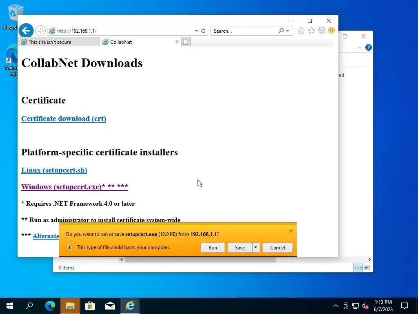Screen dimensions: 418x314
Task: Open File Explorer help icon
Action: pyautogui.click(x=369, y=47)
